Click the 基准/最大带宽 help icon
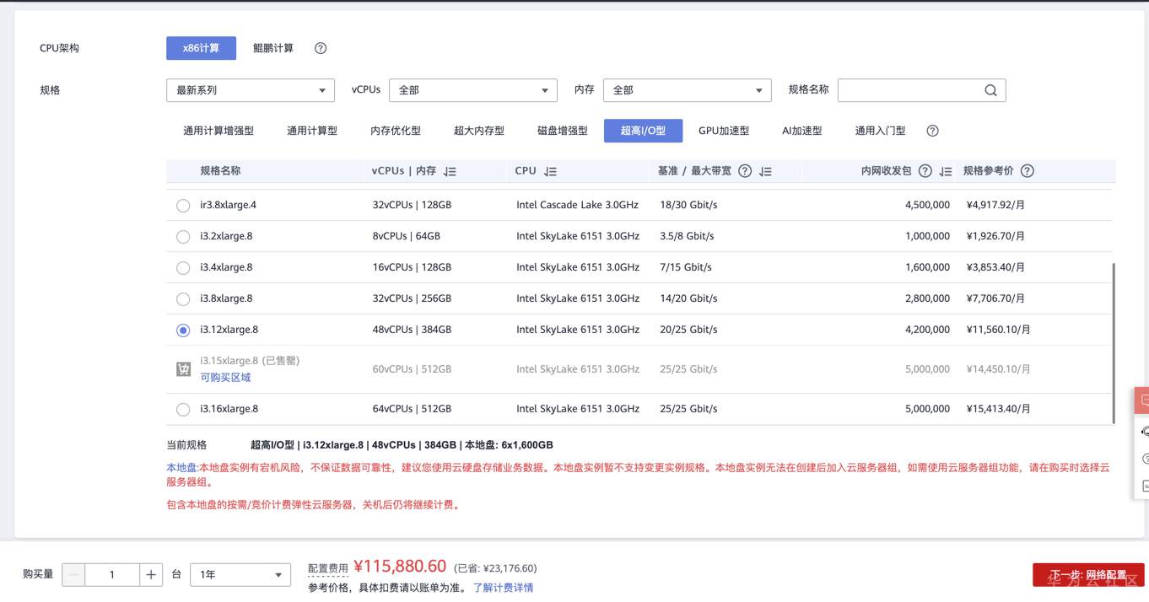1149x602 pixels. 745,170
